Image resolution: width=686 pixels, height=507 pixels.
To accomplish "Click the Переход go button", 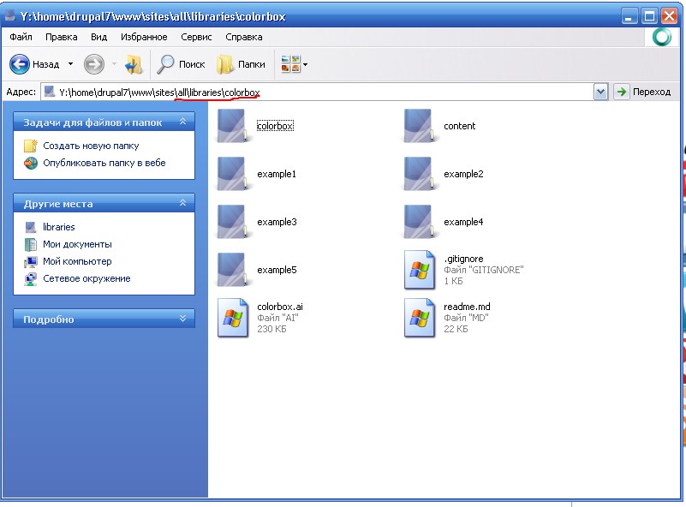I will (642, 92).
